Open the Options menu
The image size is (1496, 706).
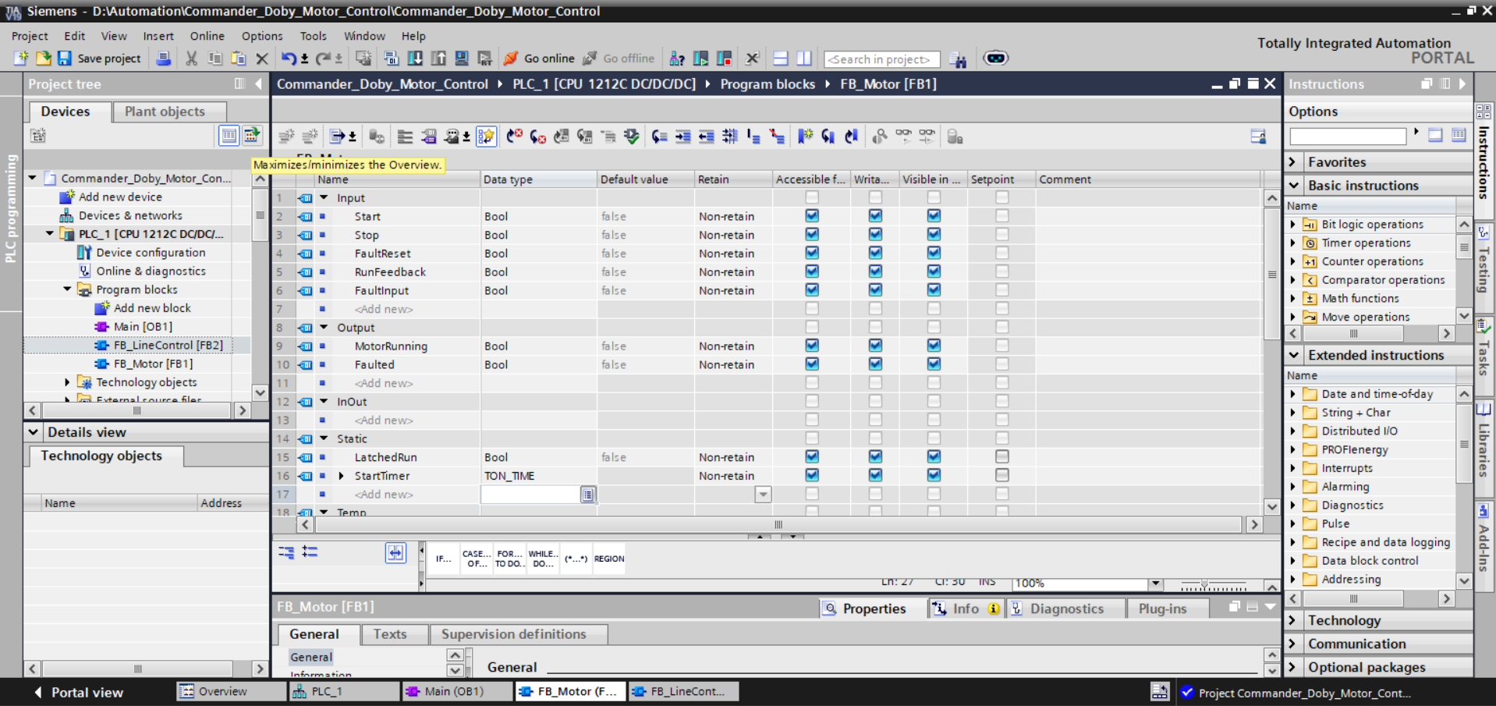(262, 36)
